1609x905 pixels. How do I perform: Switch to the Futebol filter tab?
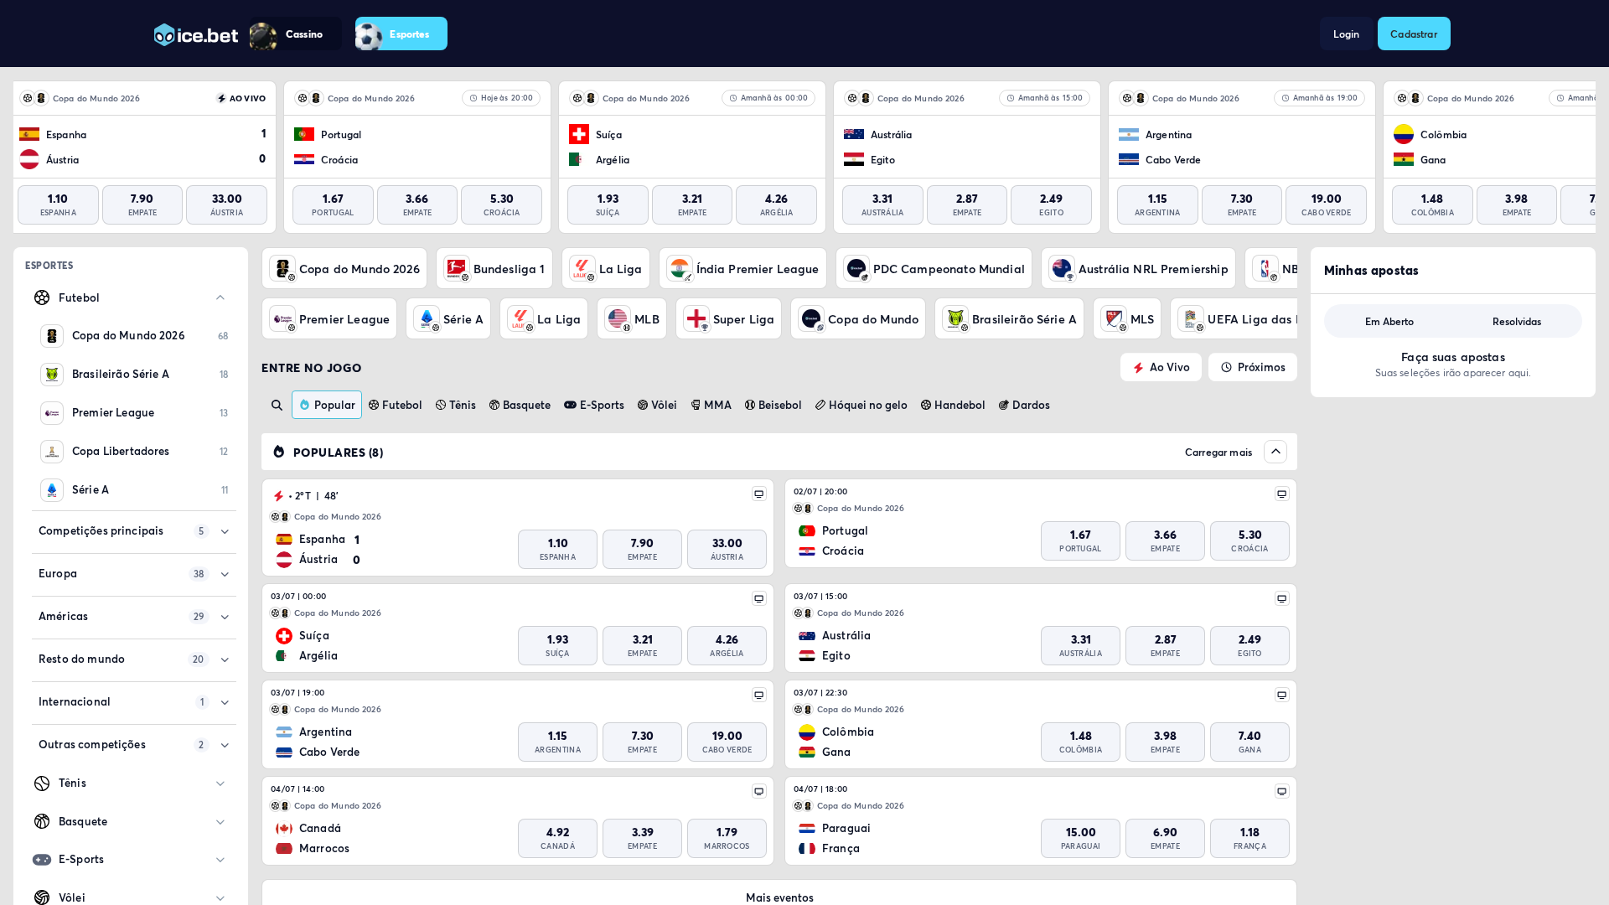click(x=396, y=405)
